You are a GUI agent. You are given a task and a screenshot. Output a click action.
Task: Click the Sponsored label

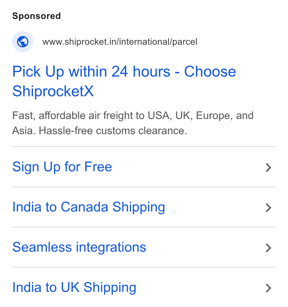click(x=36, y=16)
